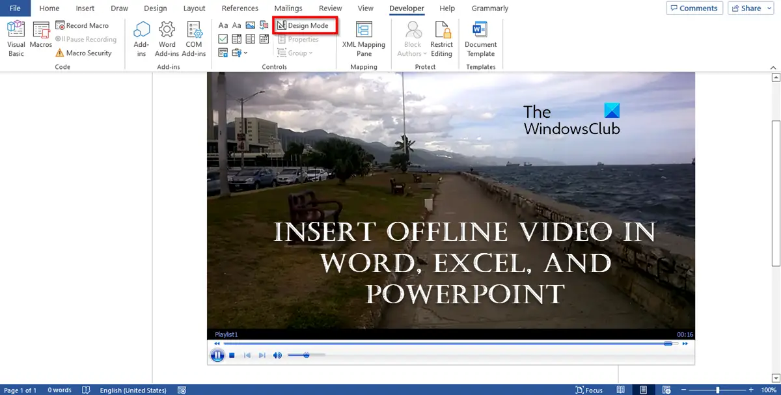Click the 0 words counter
The width and height of the screenshot is (781, 395).
[x=59, y=390]
